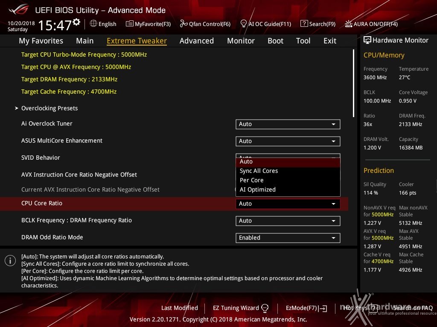Click Search on FAQ link
Image resolution: width=437 pixels, height=327 pixels.
[413, 308]
